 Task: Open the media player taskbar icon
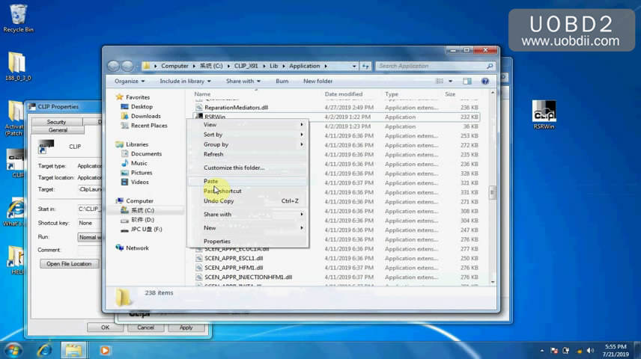(x=104, y=349)
